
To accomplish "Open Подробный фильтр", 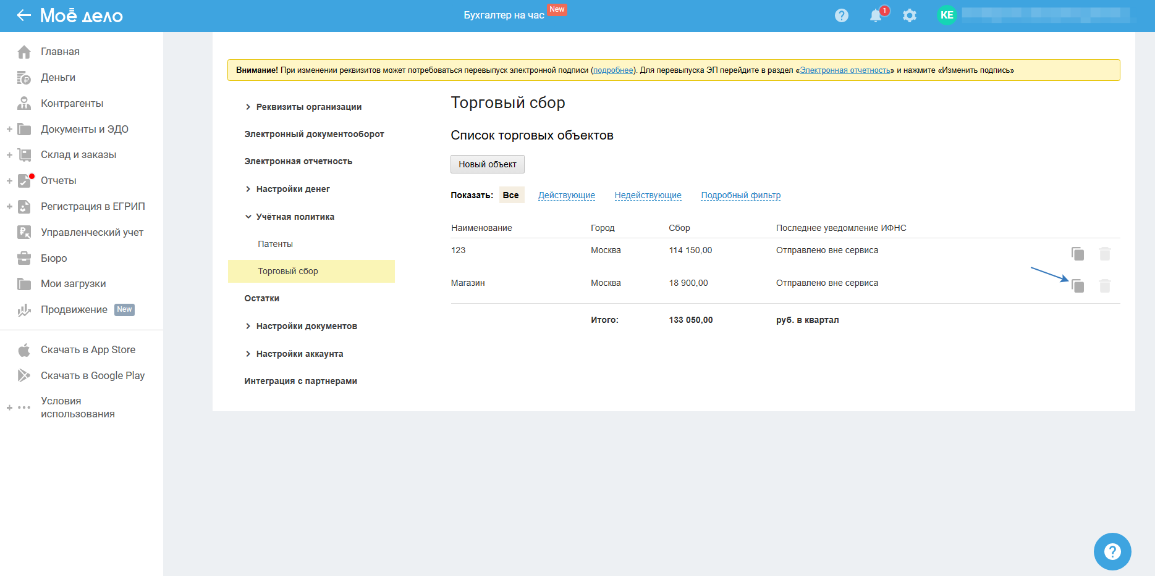I will pos(741,195).
